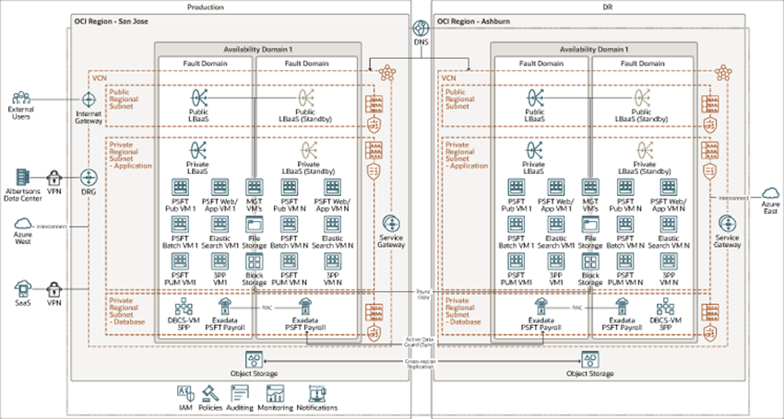Screen dimensions: 784x419
Task: Select Ashburn Block Storage icon
Action: click(590, 262)
